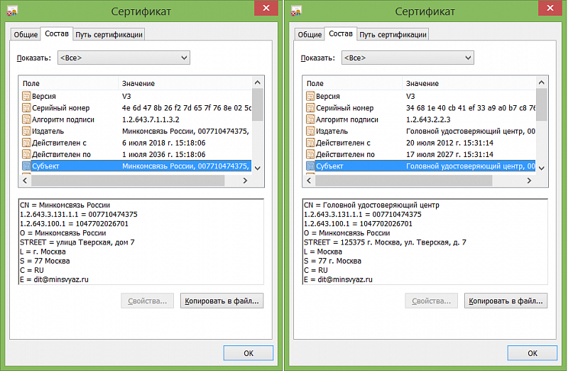Click Поле column header in right window

[353, 83]
